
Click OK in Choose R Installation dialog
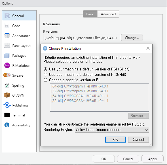point(116,139)
